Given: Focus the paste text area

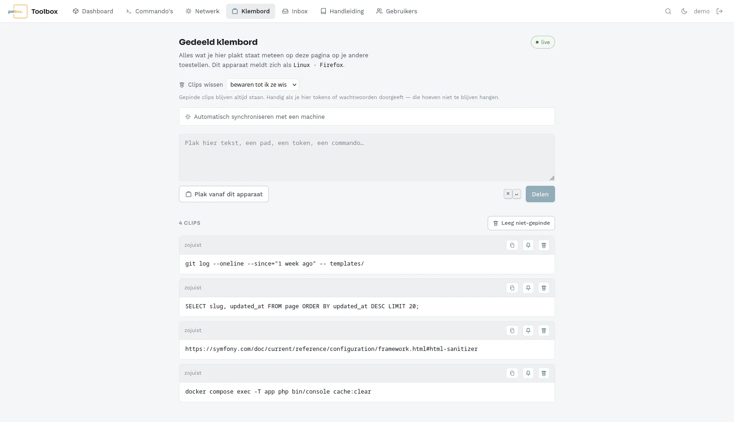Looking at the screenshot, I should (x=367, y=157).
